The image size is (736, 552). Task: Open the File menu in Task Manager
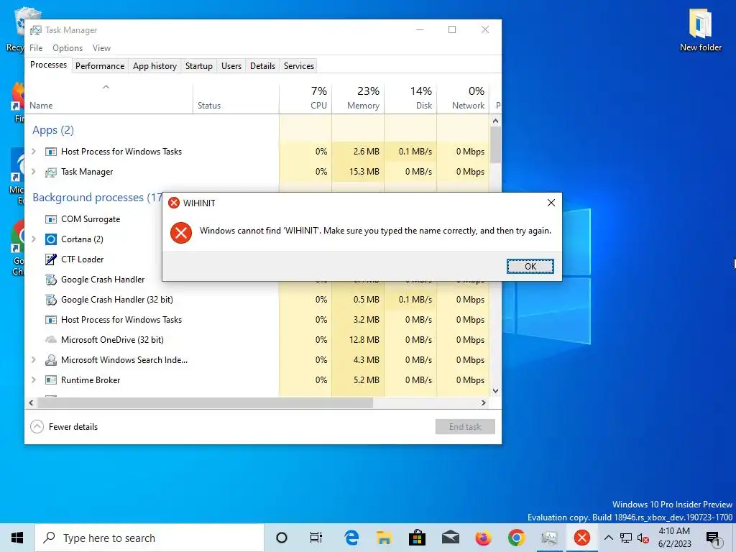[x=36, y=48]
